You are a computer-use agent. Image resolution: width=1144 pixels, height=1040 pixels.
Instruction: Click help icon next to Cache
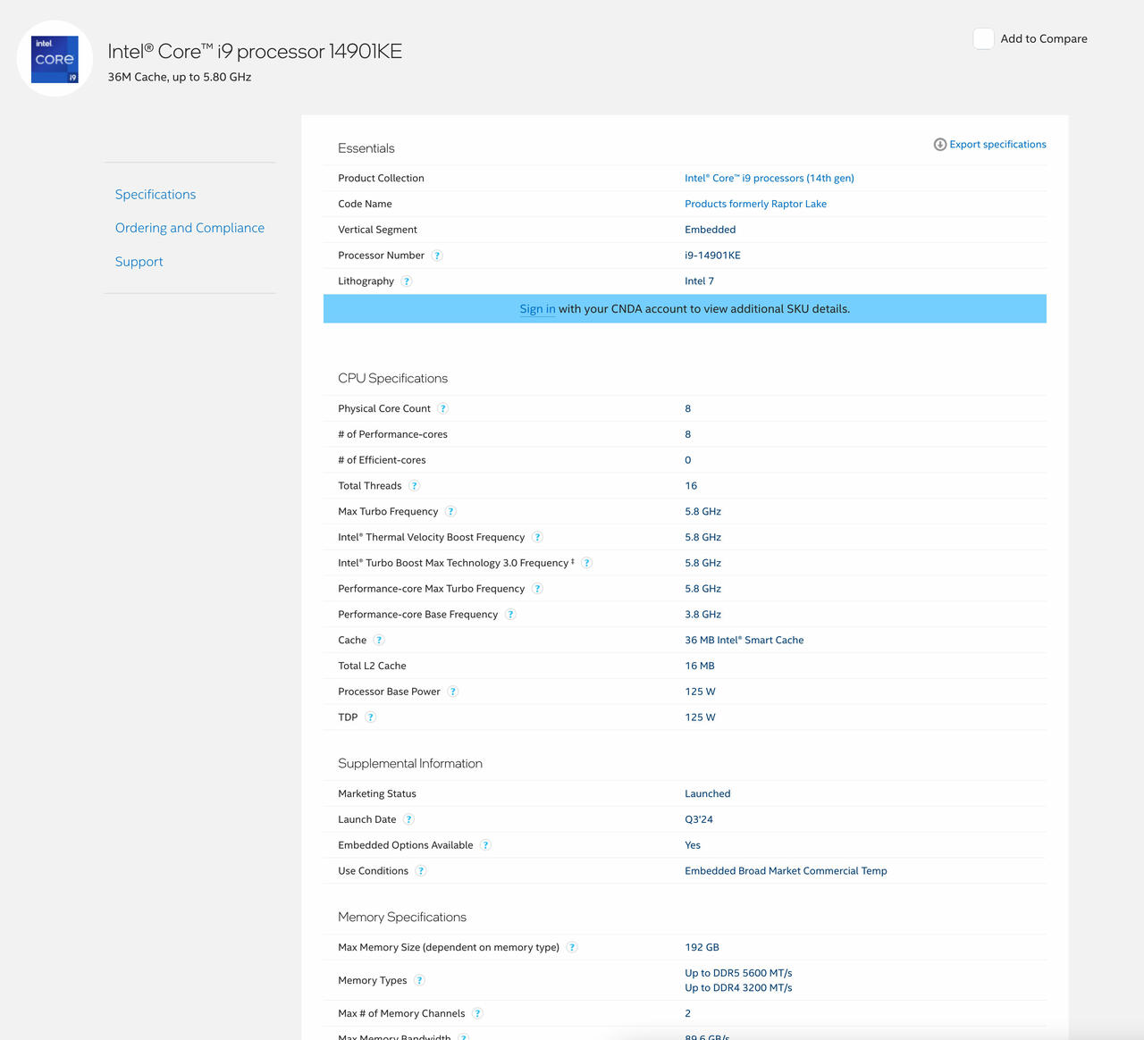(x=379, y=641)
